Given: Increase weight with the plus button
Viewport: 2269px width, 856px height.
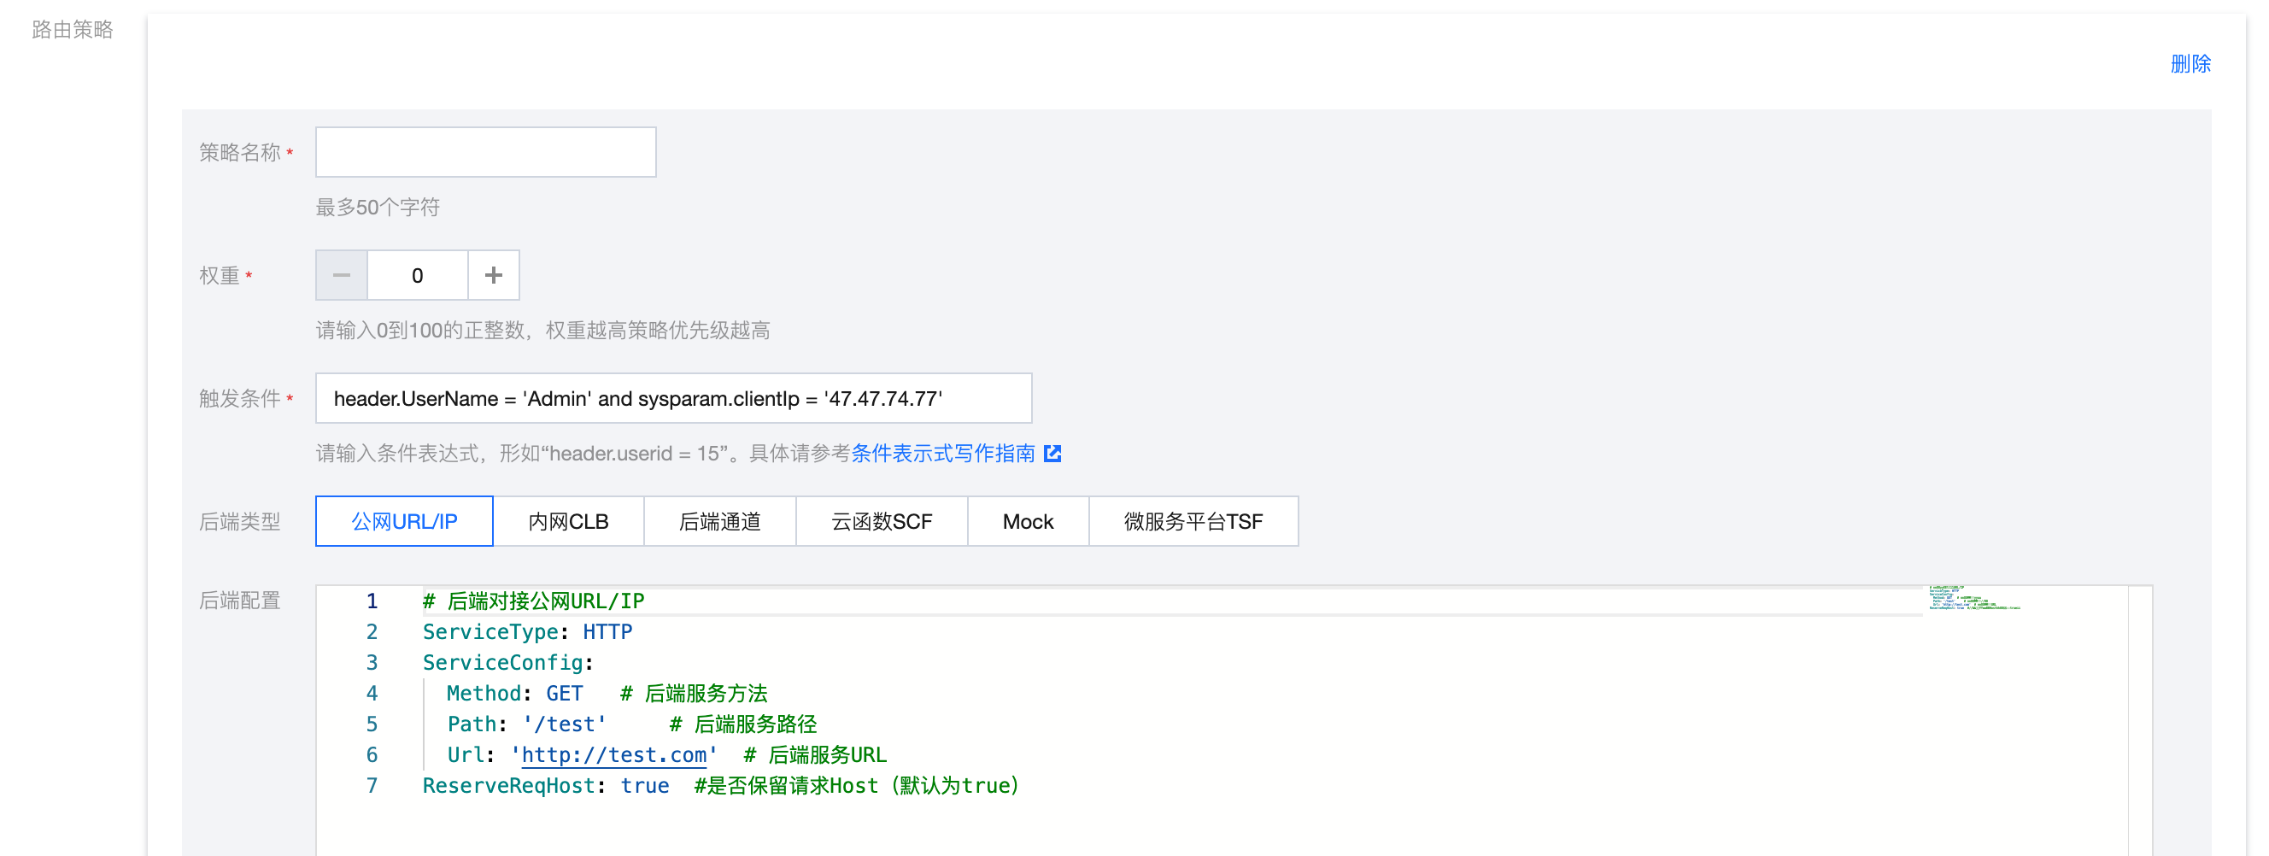Looking at the screenshot, I should pyautogui.click(x=493, y=276).
